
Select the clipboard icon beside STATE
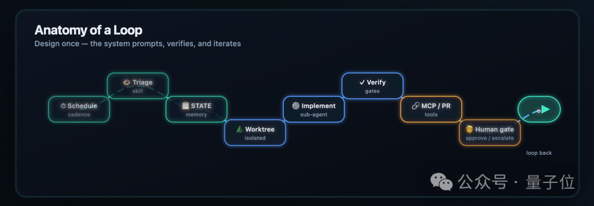click(185, 106)
